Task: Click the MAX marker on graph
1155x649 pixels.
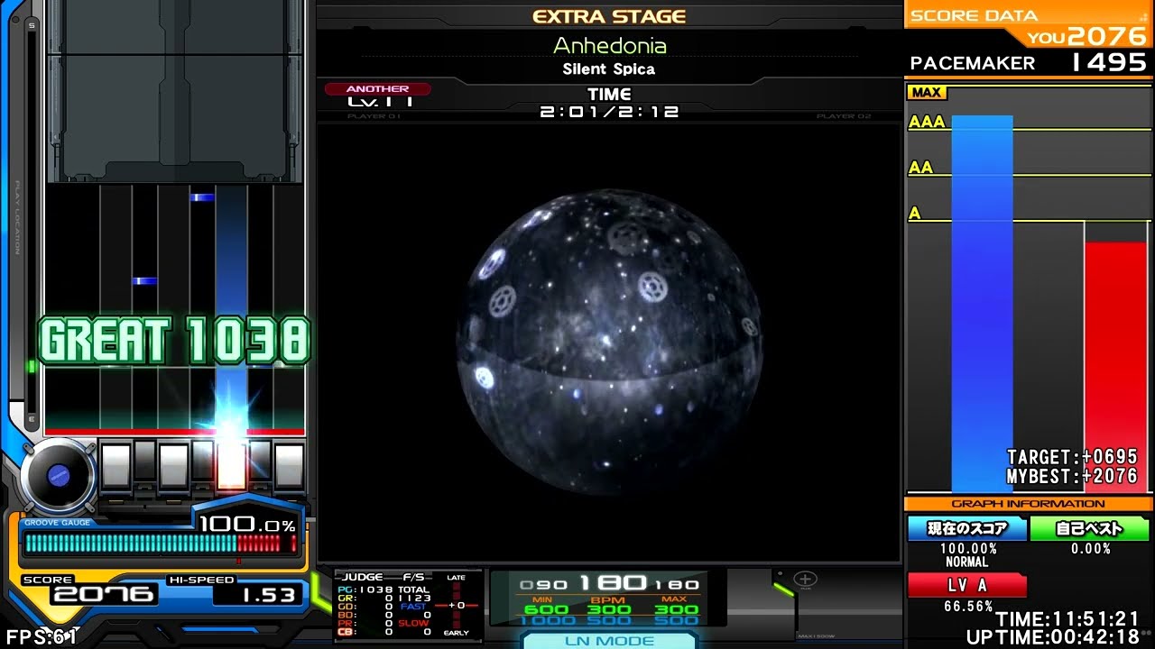Action: [x=926, y=92]
